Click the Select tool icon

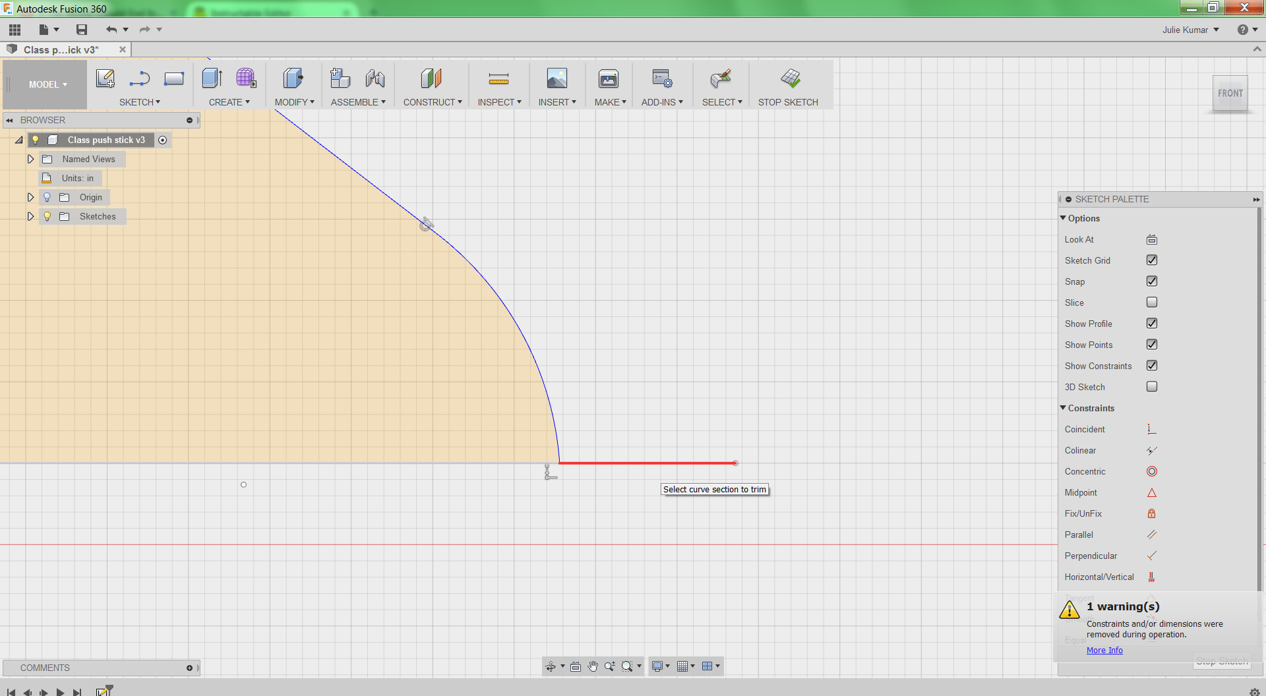[721, 78]
